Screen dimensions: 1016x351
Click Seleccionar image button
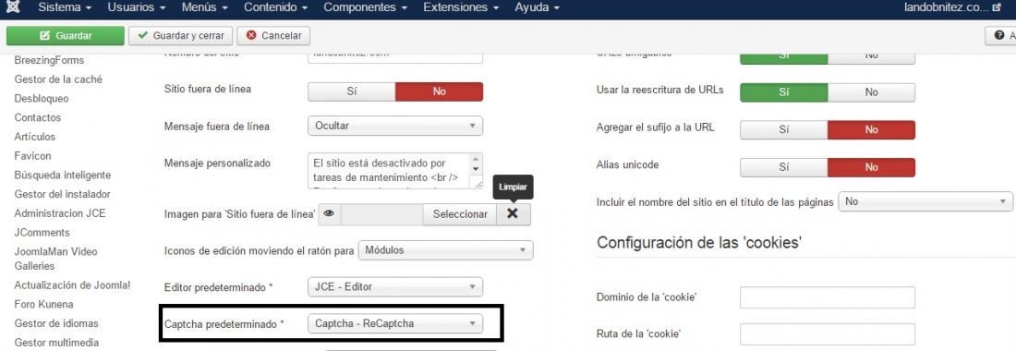pos(460,214)
